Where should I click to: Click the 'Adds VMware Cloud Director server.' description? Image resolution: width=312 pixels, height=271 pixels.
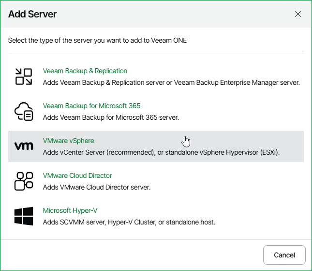(97, 187)
